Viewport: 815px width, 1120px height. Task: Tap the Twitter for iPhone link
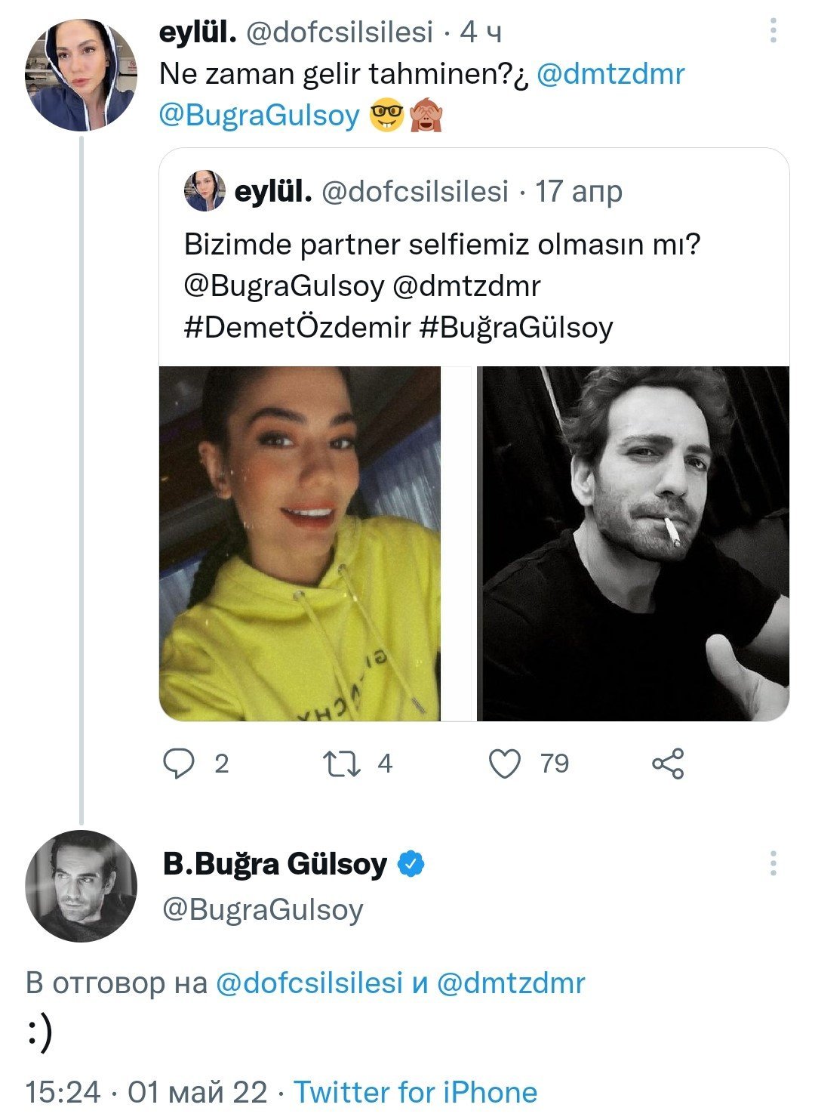coord(415,1092)
